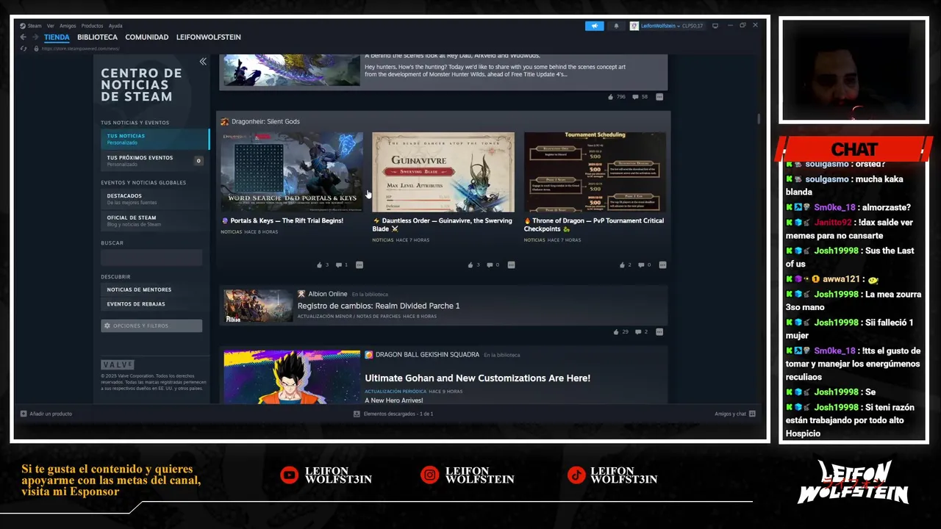Open the Guinavivre Swerving Blade thumbnail
This screenshot has height=529, width=941.
(x=443, y=172)
